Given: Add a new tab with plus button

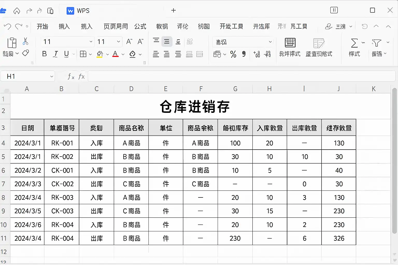Looking at the screenshot, I should pyautogui.click(x=173, y=10).
